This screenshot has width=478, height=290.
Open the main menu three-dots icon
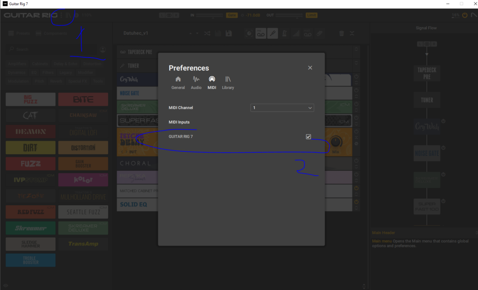click(61, 15)
